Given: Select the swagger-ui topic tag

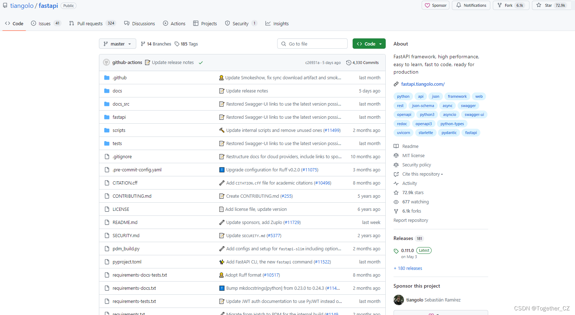Looking at the screenshot, I should pyautogui.click(x=474, y=114).
